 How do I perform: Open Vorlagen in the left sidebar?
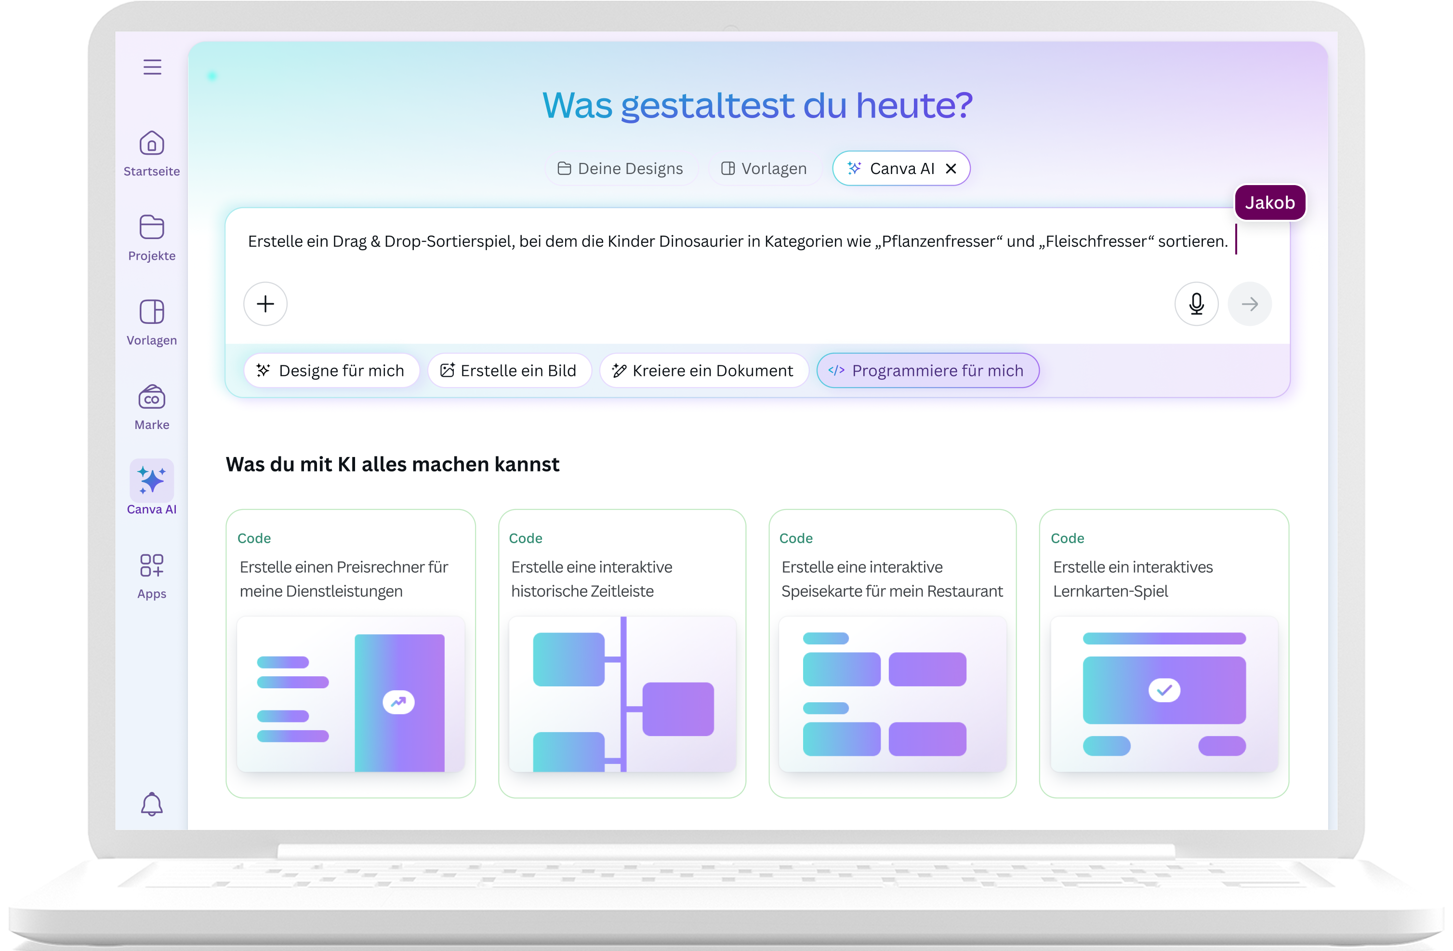[151, 322]
